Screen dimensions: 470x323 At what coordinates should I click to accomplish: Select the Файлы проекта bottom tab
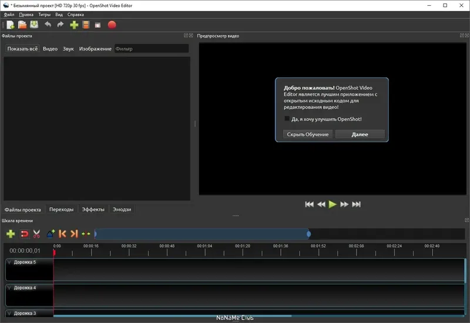22,210
